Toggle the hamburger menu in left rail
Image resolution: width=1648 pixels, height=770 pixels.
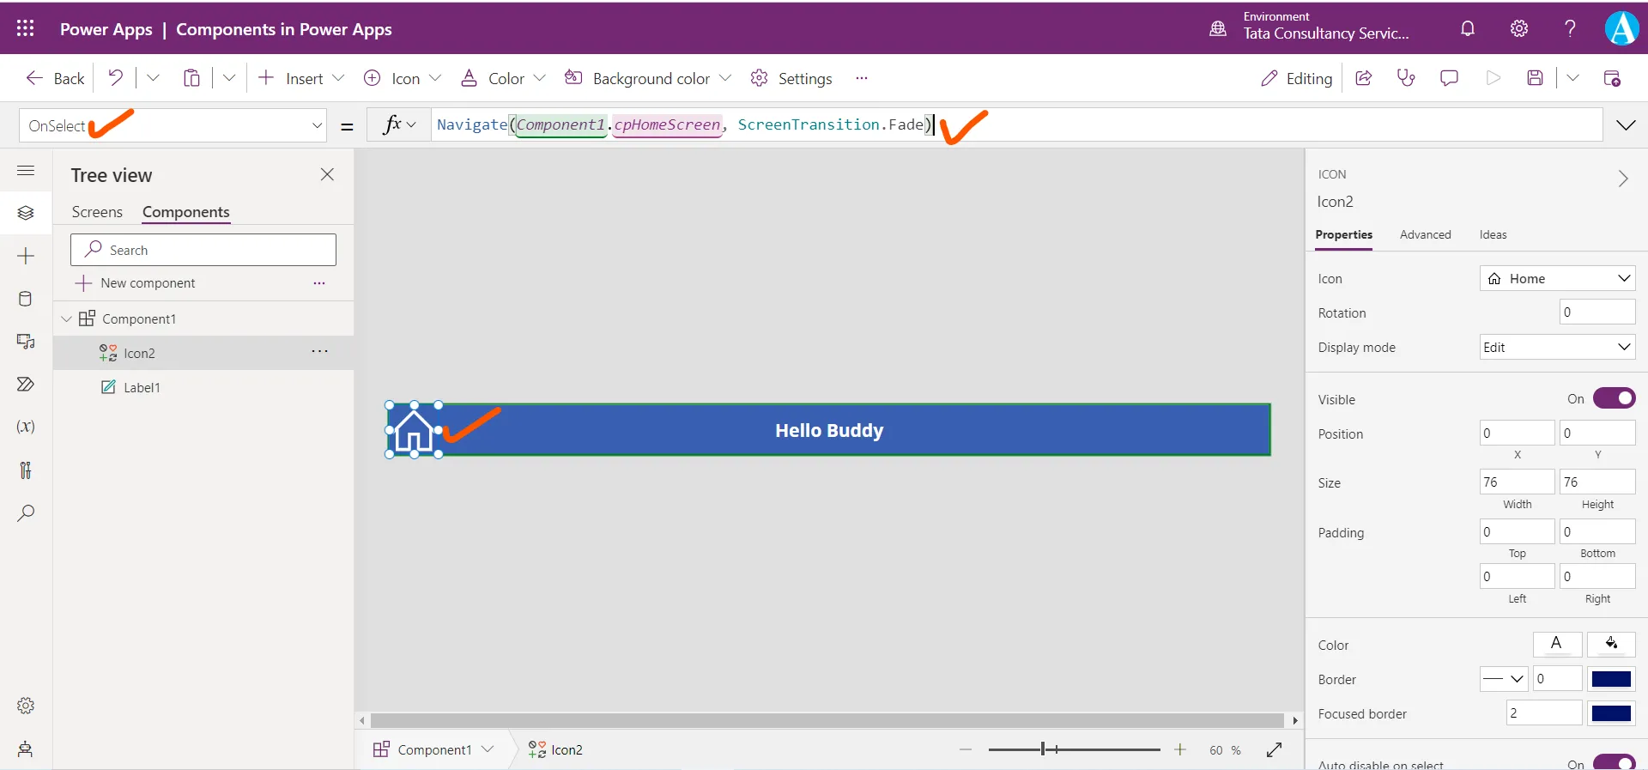click(26, 170)
